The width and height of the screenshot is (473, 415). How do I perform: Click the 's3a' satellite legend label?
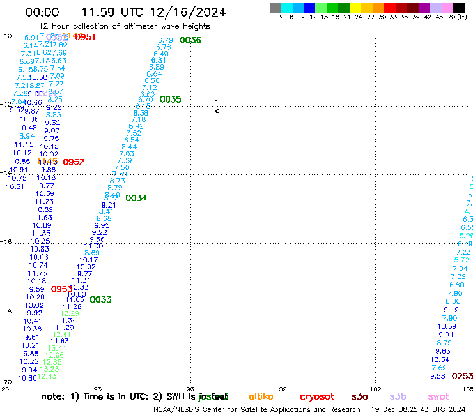(x=359, y=396)
